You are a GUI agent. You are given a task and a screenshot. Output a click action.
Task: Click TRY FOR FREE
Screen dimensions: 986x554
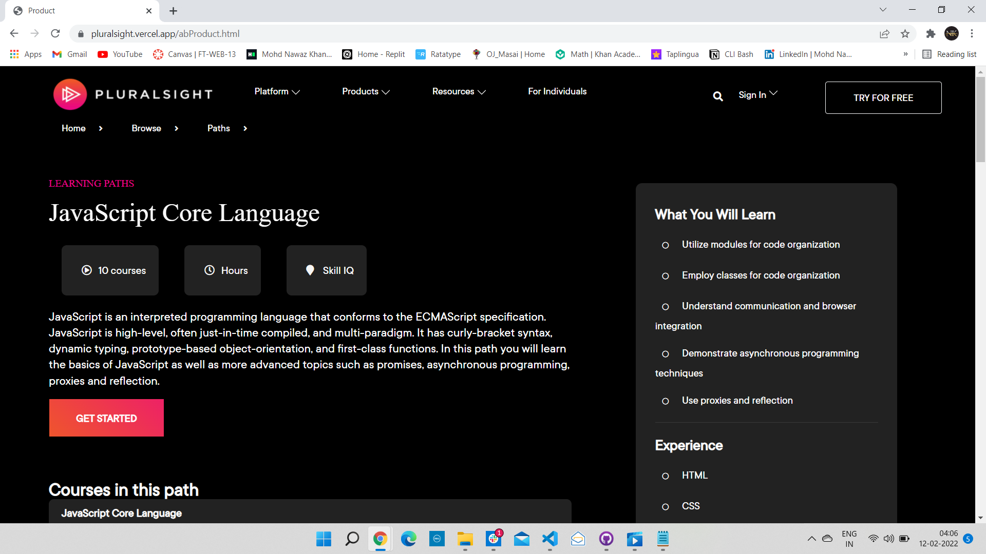point(883,97)
